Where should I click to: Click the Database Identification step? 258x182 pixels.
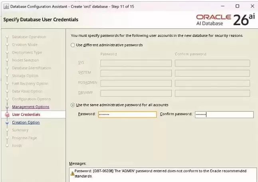click(x=32, y=68)
